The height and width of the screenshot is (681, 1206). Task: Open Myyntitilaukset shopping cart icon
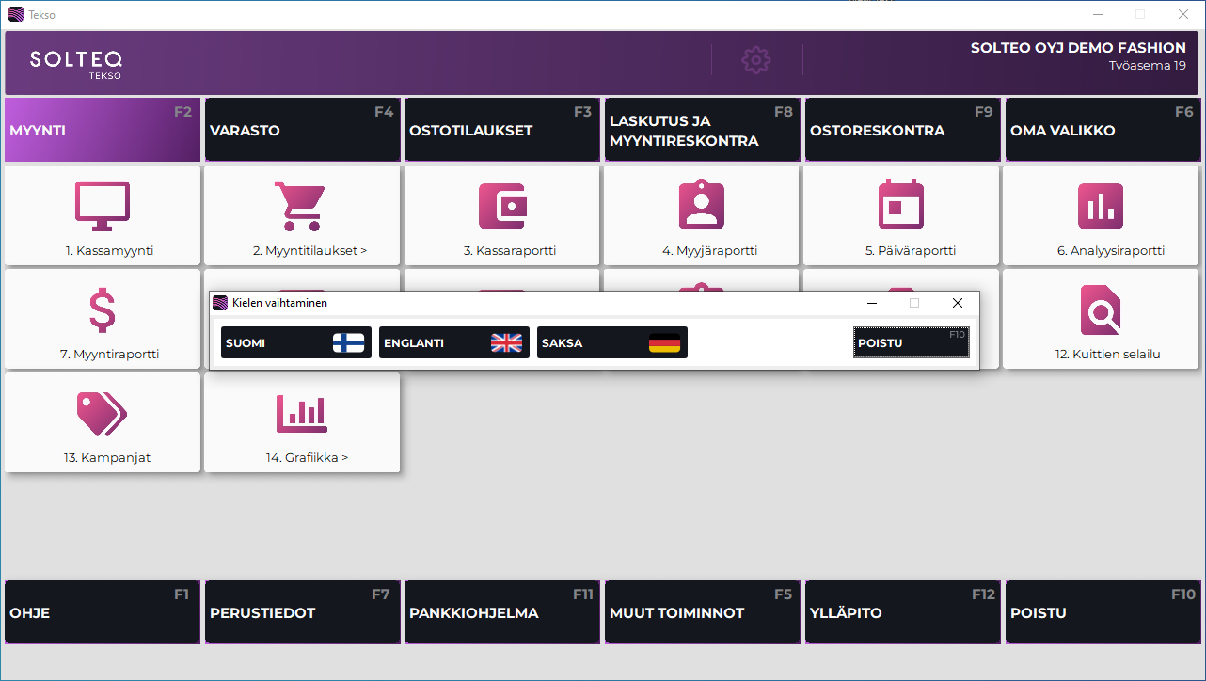click(301, 206)
